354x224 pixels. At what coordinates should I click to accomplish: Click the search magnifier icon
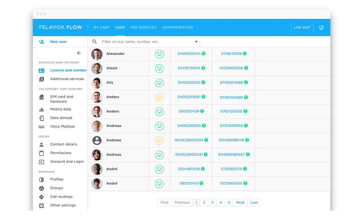95,42
